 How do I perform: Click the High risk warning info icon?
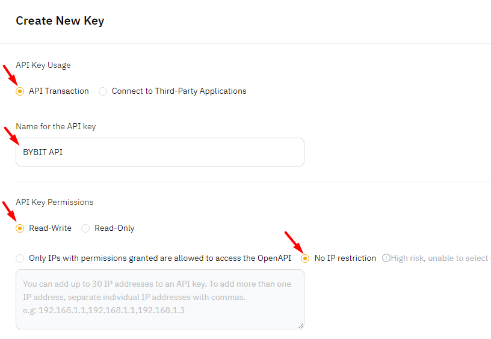tap(386, 258)
